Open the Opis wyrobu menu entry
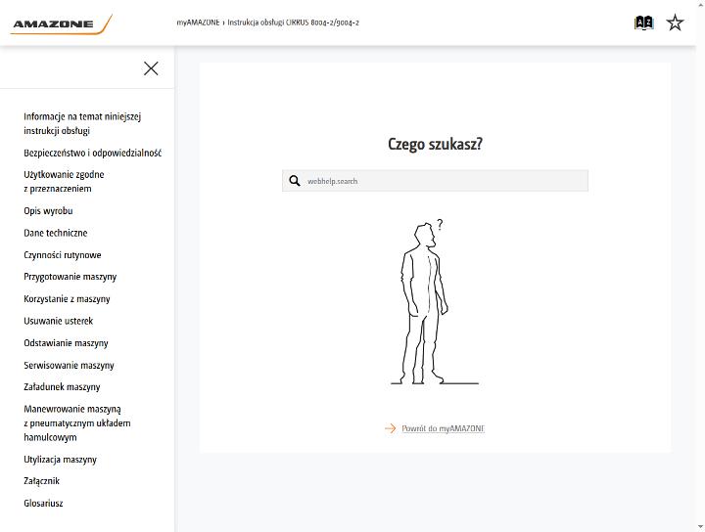This screenshot has width=705, height=532. [x=48, y=210]
